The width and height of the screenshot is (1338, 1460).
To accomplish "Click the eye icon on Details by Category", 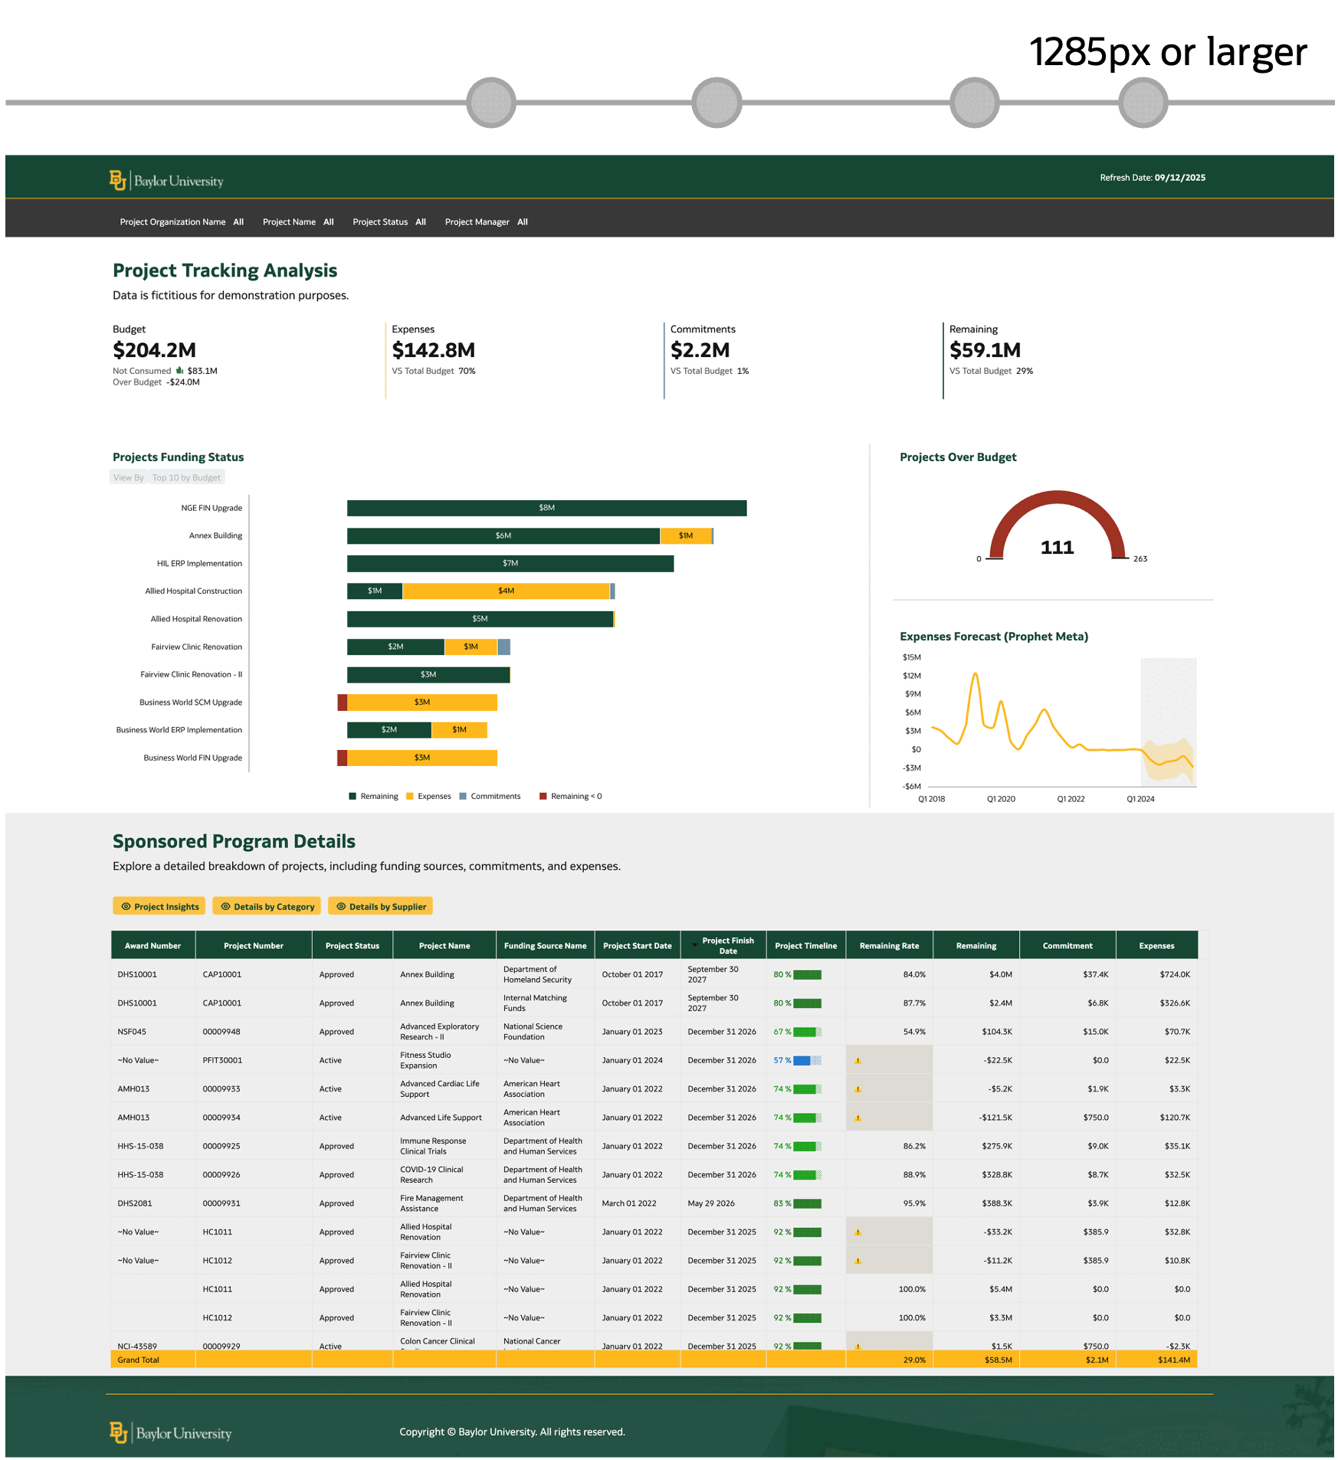I will (226, 906).
